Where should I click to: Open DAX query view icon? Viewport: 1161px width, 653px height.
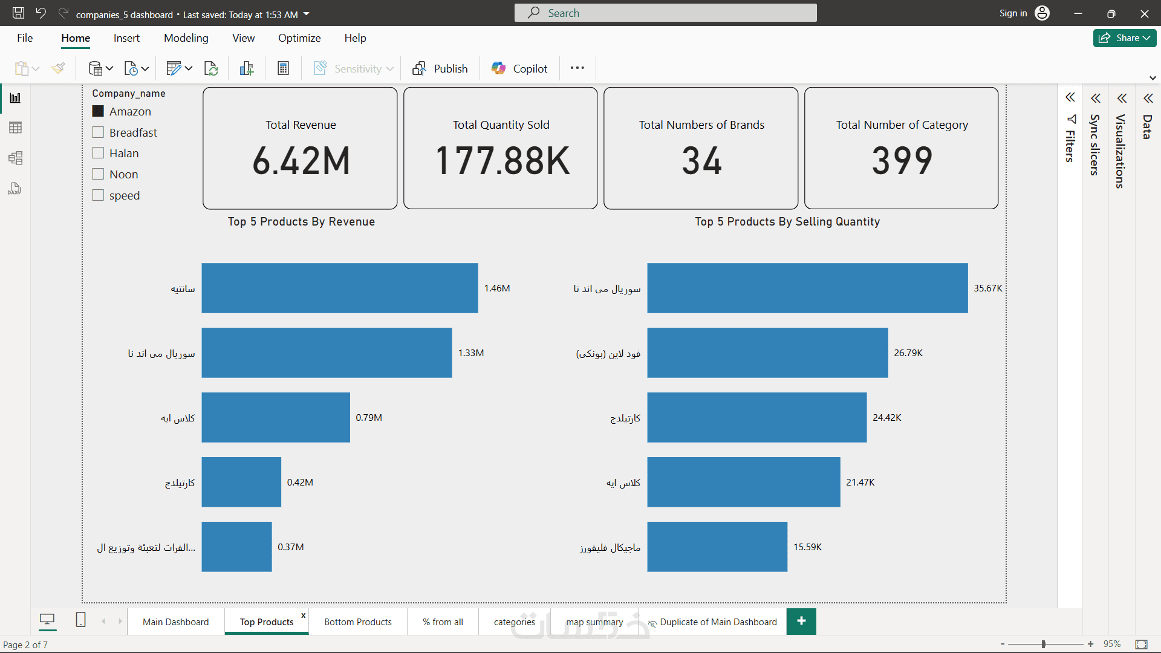(x=15, y=189)
